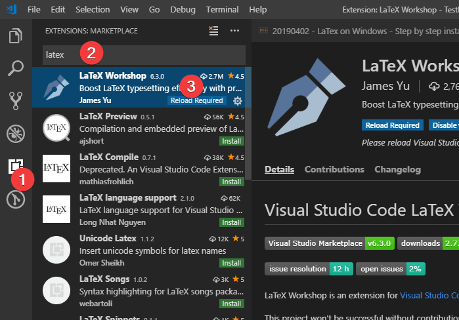
Task: Open the File menu
Action: point(34,9)
